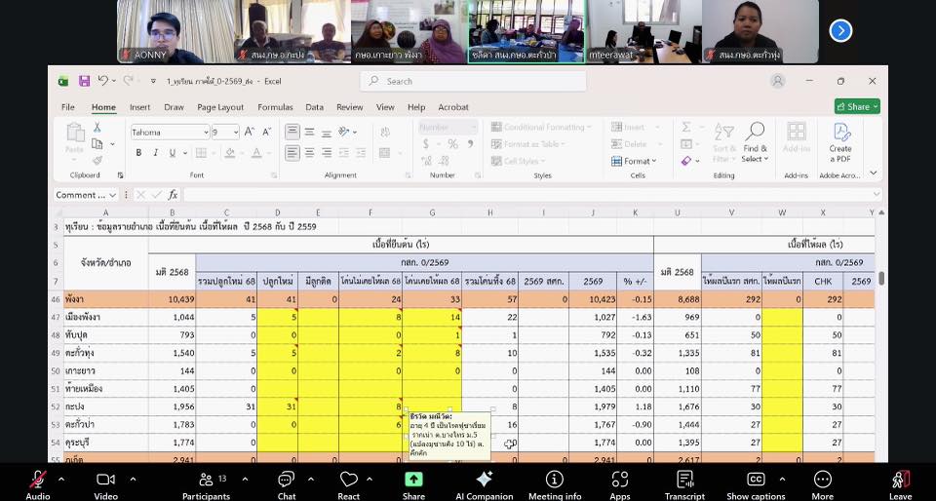Open the Transcript panel
The height and width of the screenshot is (501, 936).
coord(684,480)
